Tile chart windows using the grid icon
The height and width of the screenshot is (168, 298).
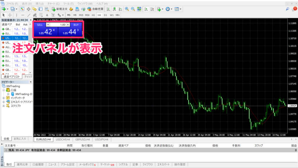pyautogui.click(x=139, y=9)
